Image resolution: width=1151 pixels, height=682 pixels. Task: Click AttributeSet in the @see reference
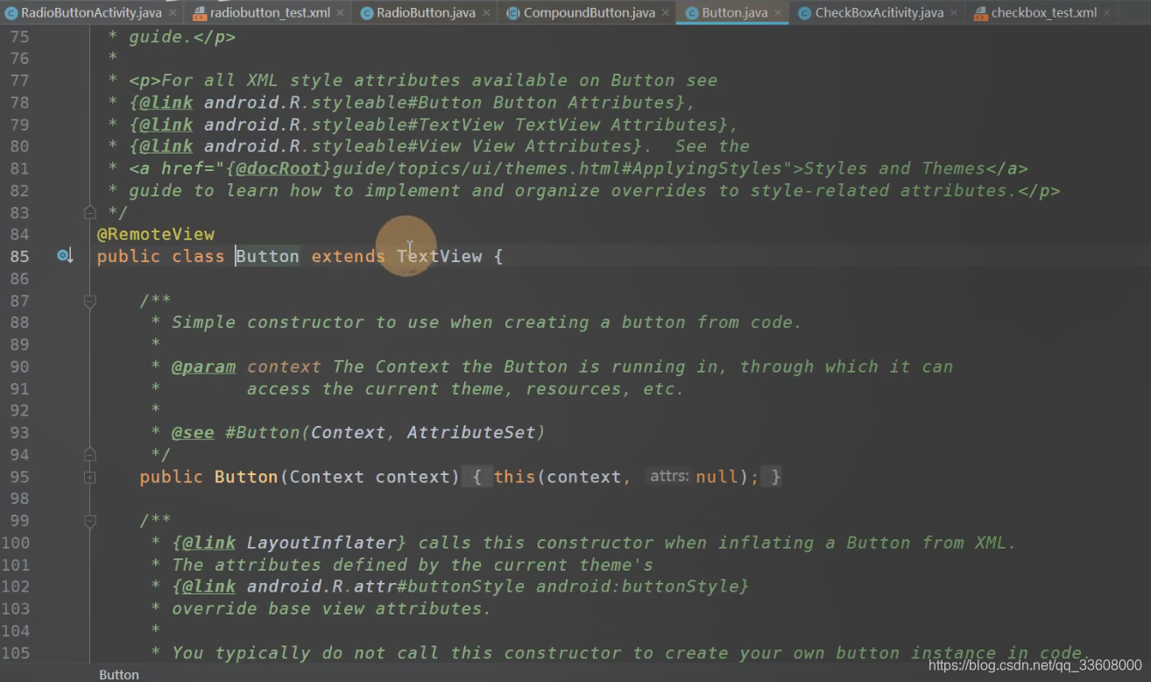[x=471, y=432]
